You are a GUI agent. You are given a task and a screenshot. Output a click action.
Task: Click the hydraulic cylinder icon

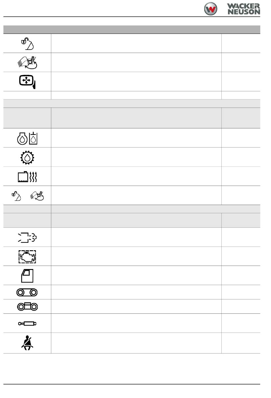click(x=27, y=323)
